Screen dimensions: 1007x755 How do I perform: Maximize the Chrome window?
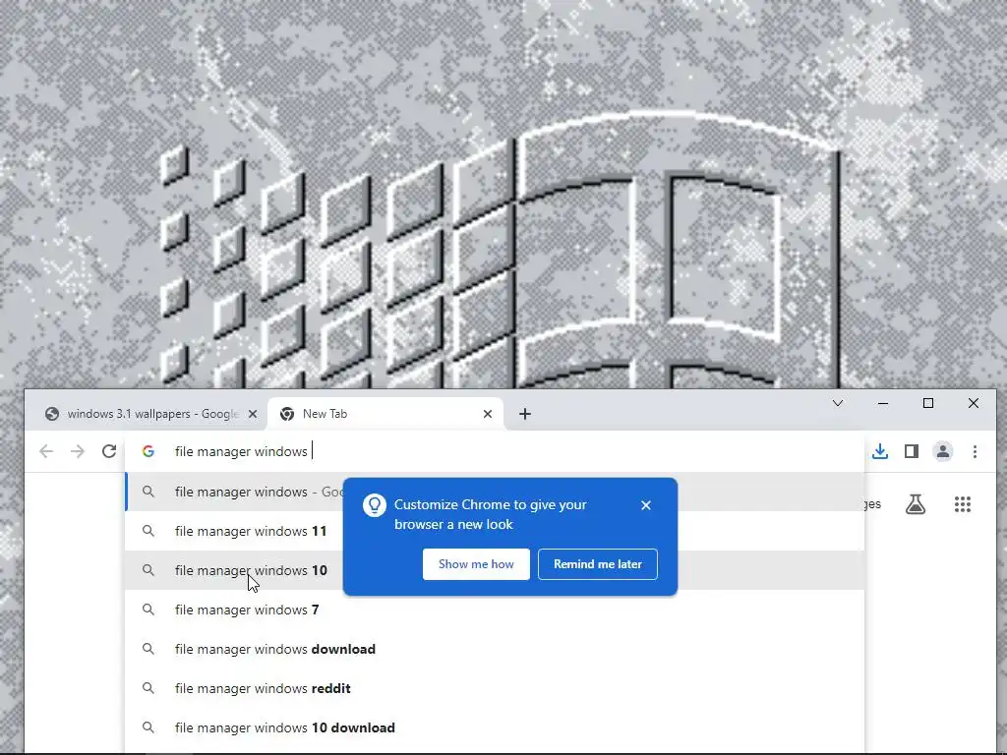tap(928, 403)
